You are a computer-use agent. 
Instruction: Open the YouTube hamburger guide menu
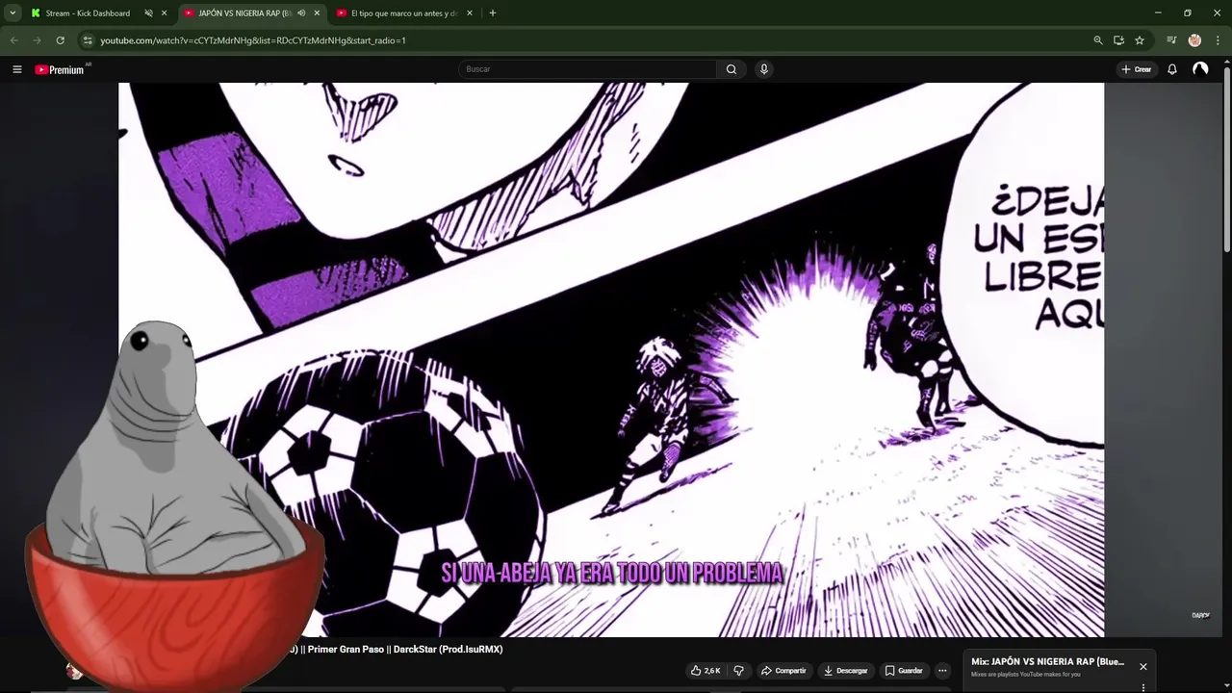pos(16,69)
